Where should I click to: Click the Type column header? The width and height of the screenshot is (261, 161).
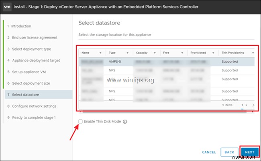(x=112, y=53)
